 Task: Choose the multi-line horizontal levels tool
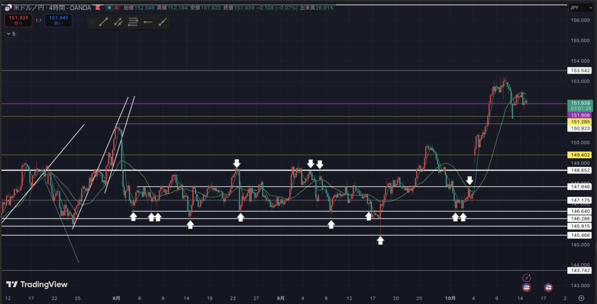(133, 22)
